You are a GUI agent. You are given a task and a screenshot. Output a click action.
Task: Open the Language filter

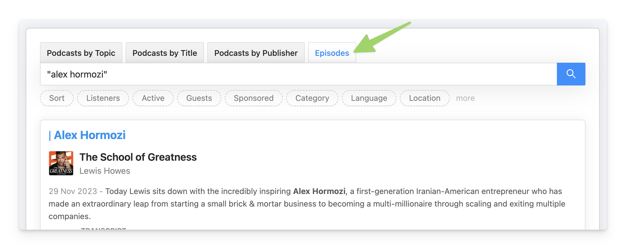coord(369,98)
